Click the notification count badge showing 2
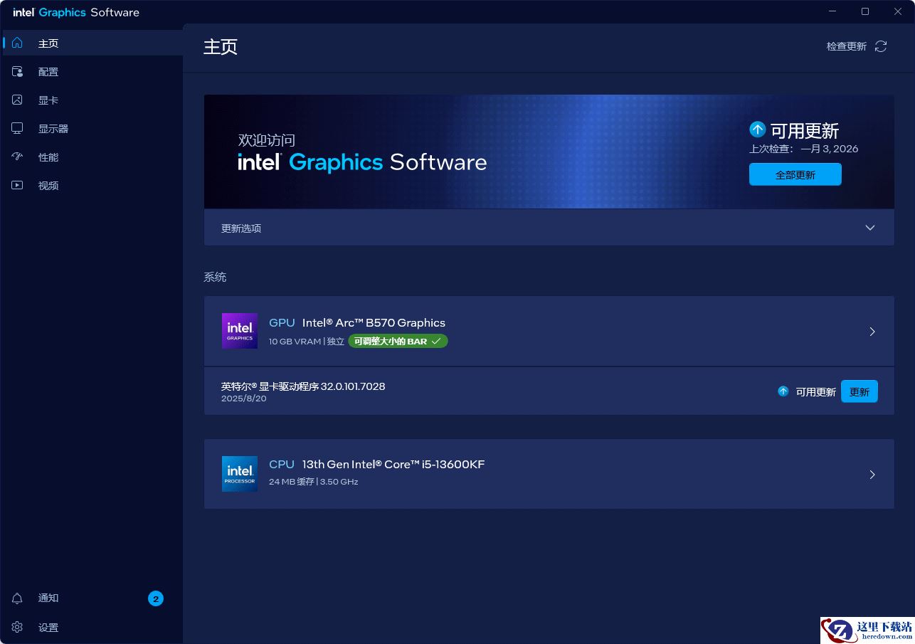 156,598
